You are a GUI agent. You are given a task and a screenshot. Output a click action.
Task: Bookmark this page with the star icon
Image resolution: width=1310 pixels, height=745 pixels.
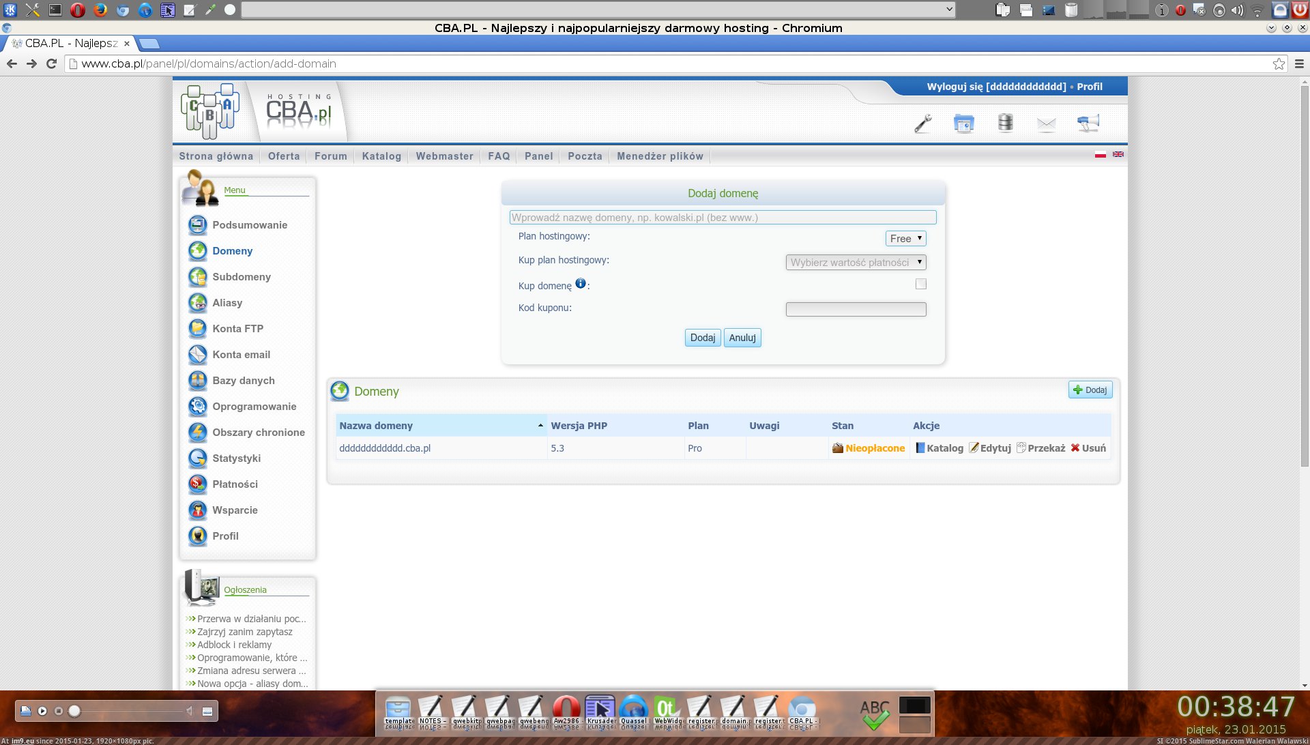pyautogui.click(x=1279, y=63)
